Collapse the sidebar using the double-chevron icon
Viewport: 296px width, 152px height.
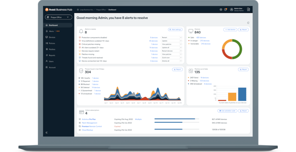47,132
